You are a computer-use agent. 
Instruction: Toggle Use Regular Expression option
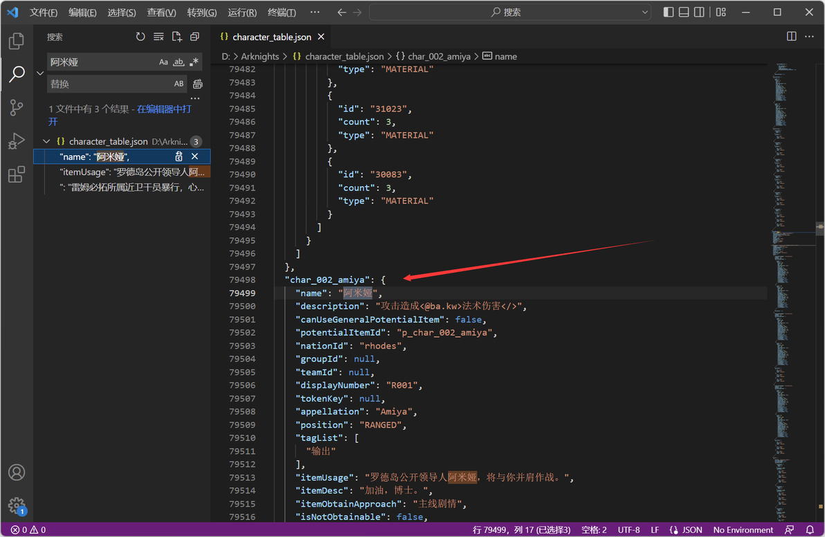(x=194, y=62)
